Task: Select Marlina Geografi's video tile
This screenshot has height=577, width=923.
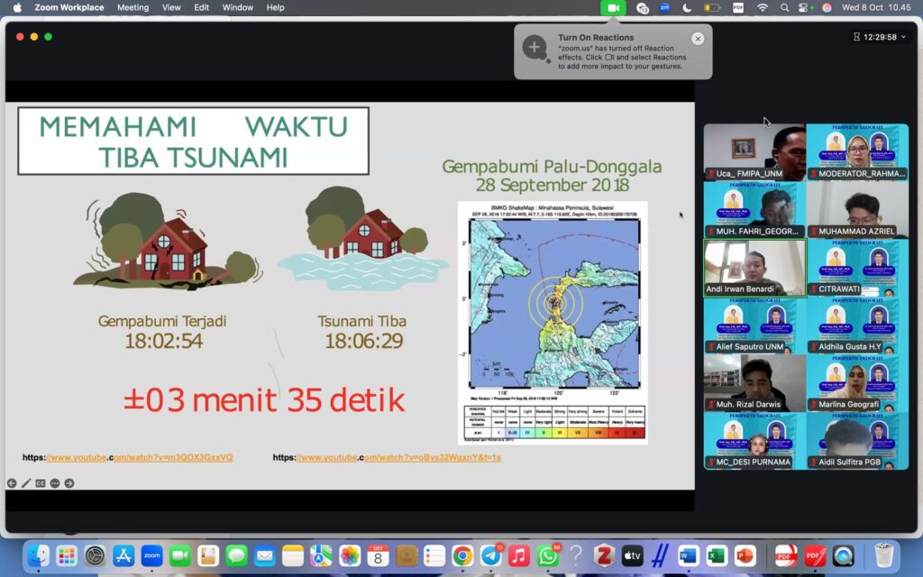Action: [x=857, y=383]
